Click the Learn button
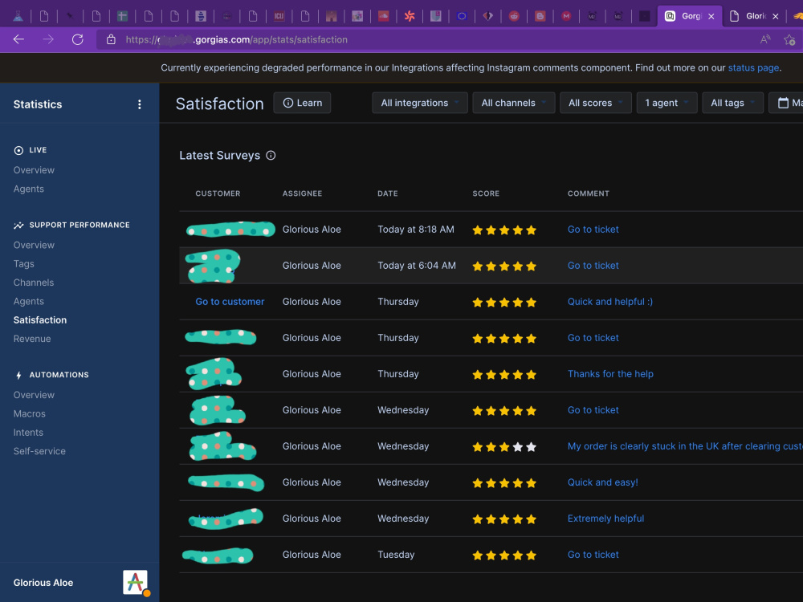This screenshot has width=803, height=602. tap(302, 103)
